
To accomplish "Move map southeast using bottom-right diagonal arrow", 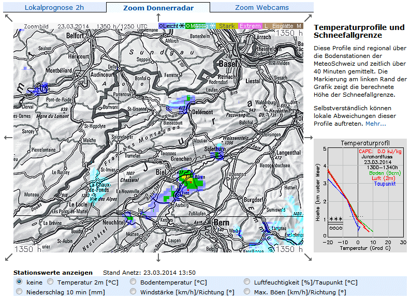I will pyautogui.click(x=309, y=257).
